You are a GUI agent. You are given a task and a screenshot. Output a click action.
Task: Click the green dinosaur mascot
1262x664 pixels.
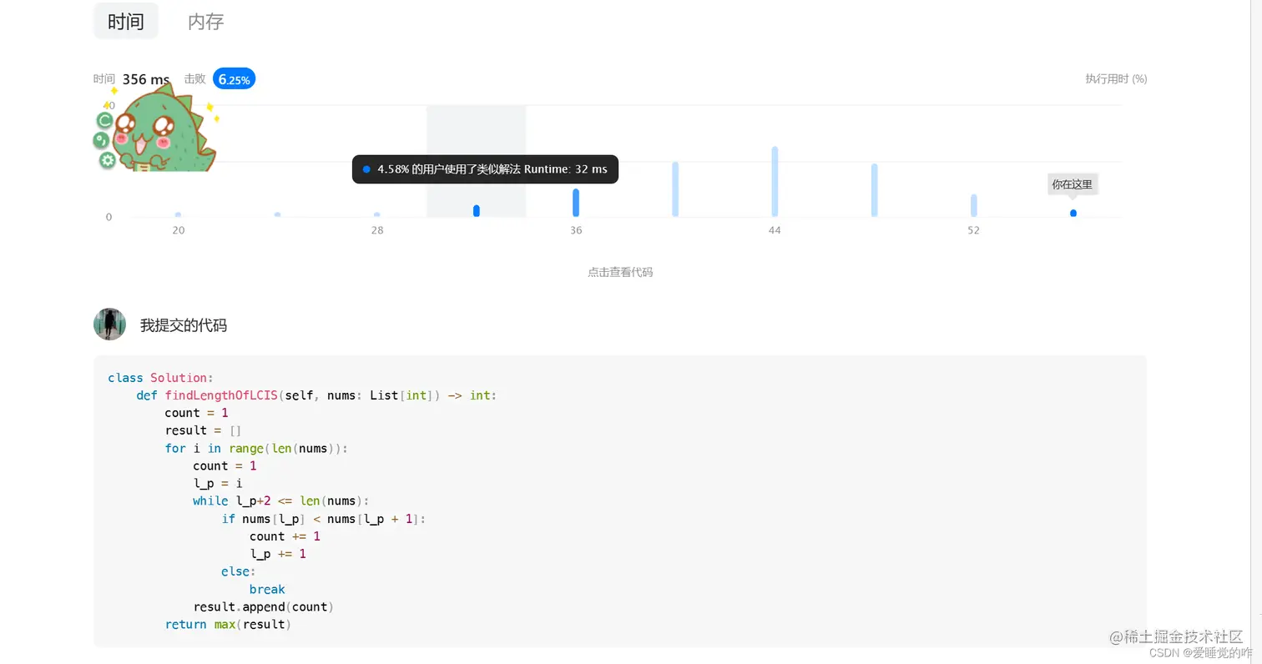163,128
